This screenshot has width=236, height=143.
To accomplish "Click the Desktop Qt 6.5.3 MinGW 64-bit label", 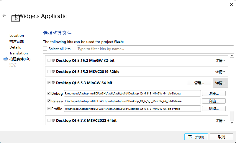I will tap(84, 83).
